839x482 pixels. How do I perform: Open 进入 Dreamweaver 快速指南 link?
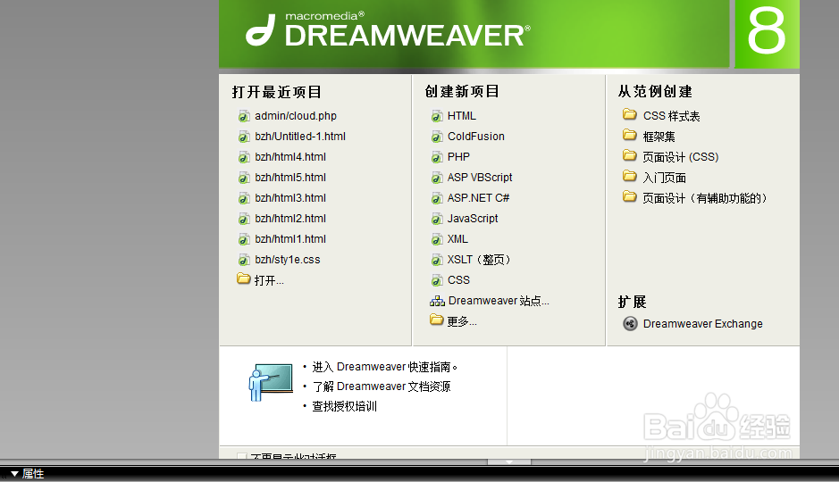[385, 367]
